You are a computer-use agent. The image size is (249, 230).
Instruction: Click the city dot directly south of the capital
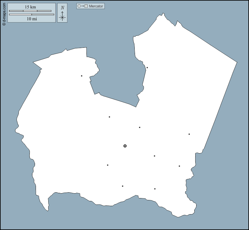click(x=122, y=186)
